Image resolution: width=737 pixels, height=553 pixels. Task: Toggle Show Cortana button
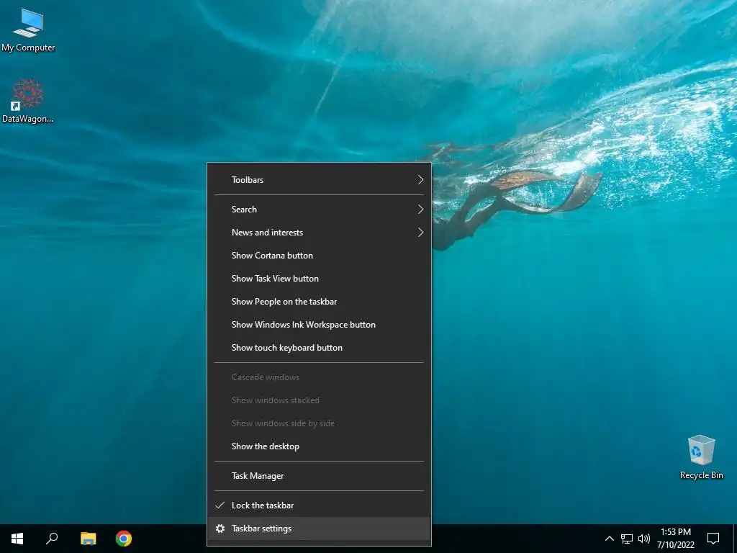(319, 256)
